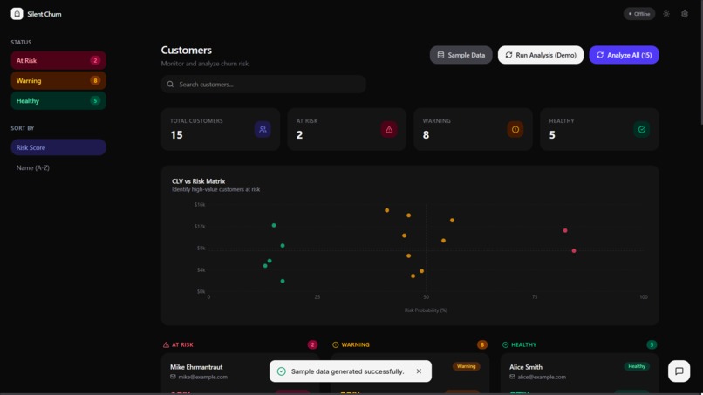Click the Risk Probability (%) axis label
The width and height of the screenshot is (703, 395).
click(426, 310)
